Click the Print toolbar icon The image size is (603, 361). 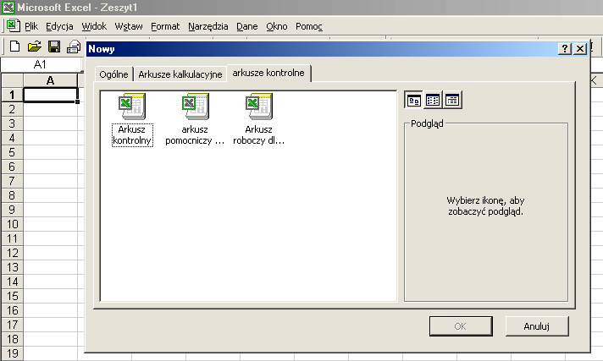[x=74, y=46]
